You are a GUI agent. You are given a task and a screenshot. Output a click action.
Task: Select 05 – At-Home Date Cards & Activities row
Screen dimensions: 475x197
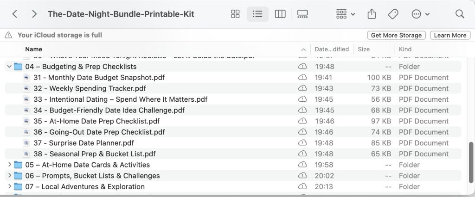(x=233, y=165)
